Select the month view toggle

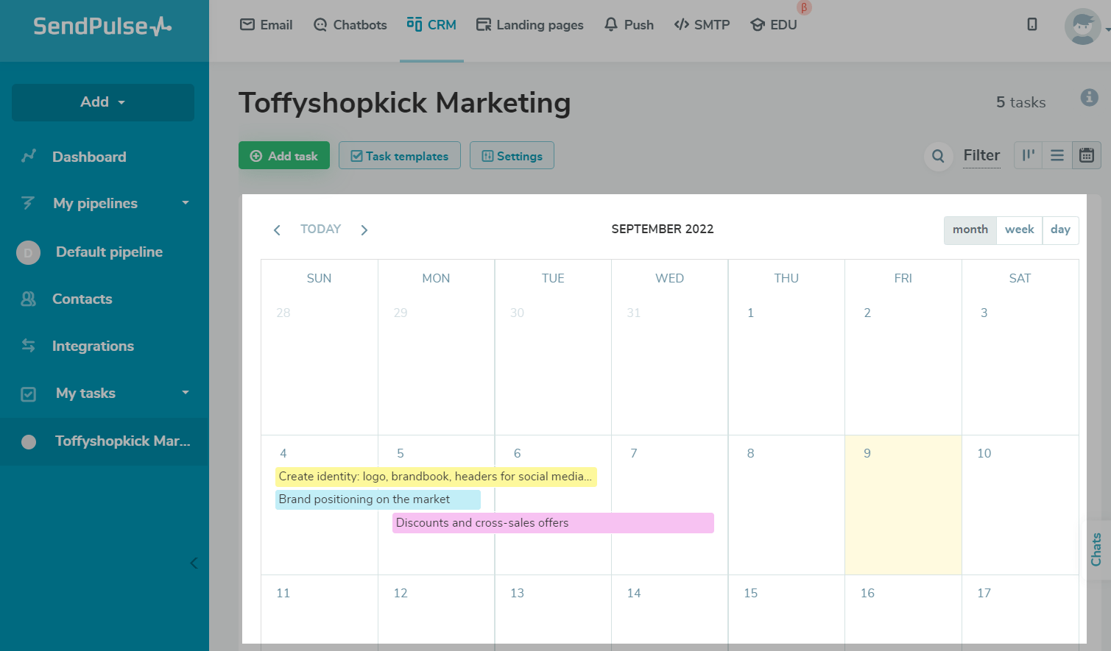(970, 230)
